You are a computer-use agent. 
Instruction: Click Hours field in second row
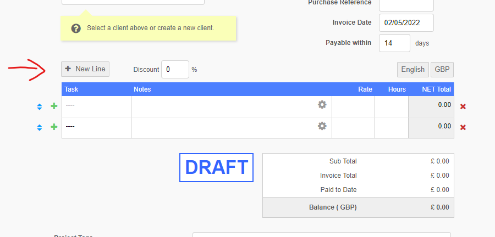coord(392,127)
